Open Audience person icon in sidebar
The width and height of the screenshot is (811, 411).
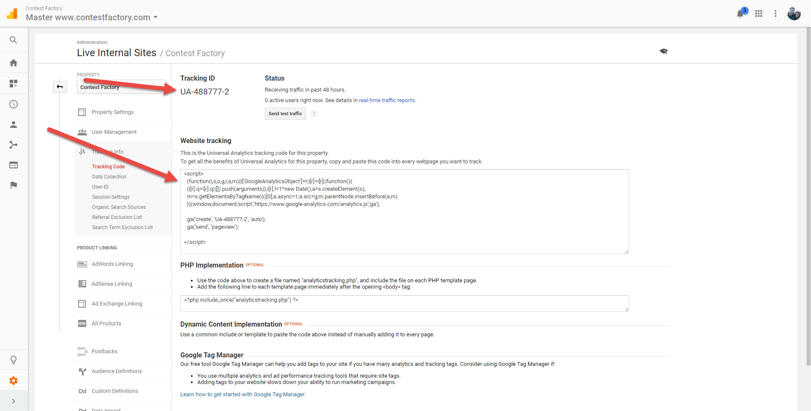pyautogui.click(x=14, y=124)
